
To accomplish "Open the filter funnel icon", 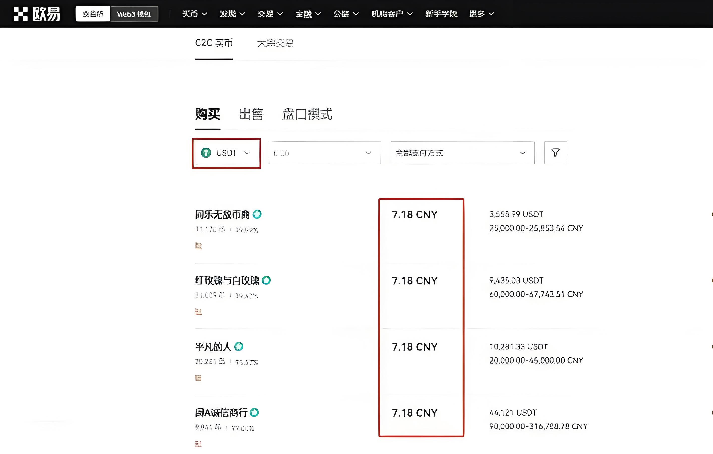I will tap(555, 153).
